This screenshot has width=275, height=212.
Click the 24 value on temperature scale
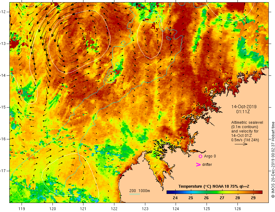[x=175, y=198]
